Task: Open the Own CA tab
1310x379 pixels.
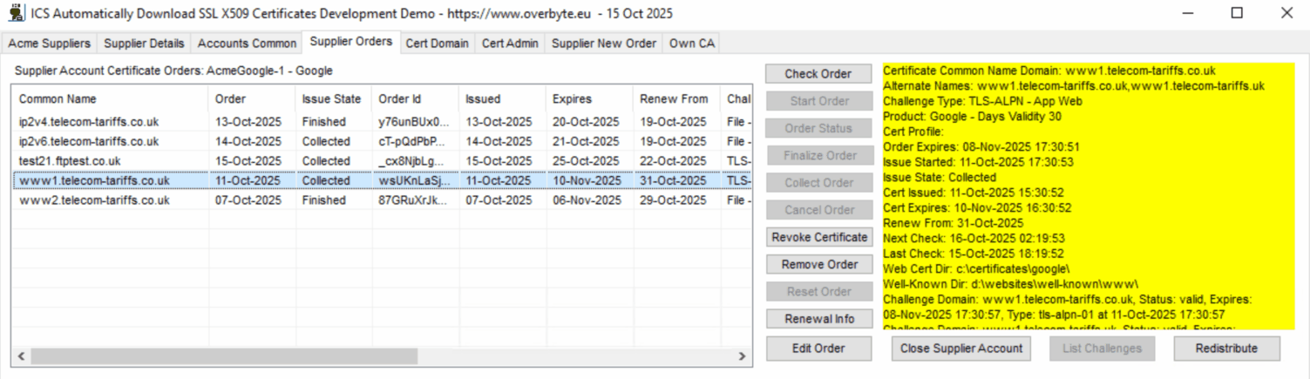Action: coord(692,44)
